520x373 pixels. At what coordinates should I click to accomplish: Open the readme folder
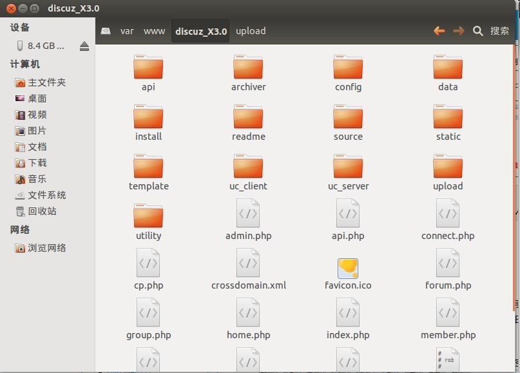coord(248,117)
